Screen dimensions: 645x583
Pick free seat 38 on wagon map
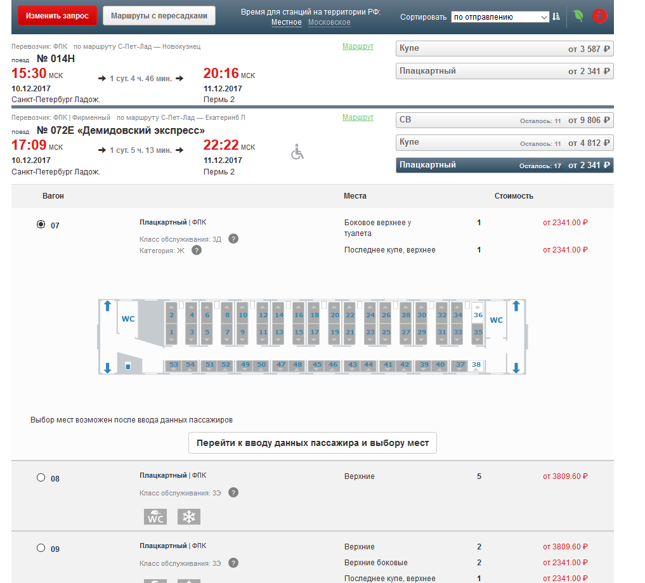click(476, 365)
